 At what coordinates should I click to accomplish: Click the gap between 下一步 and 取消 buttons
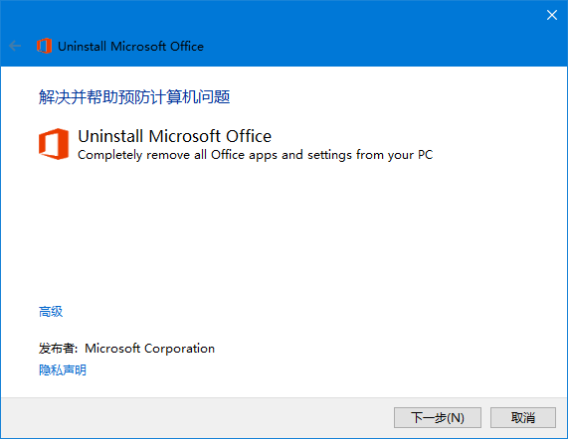click(x=485, y=418)
